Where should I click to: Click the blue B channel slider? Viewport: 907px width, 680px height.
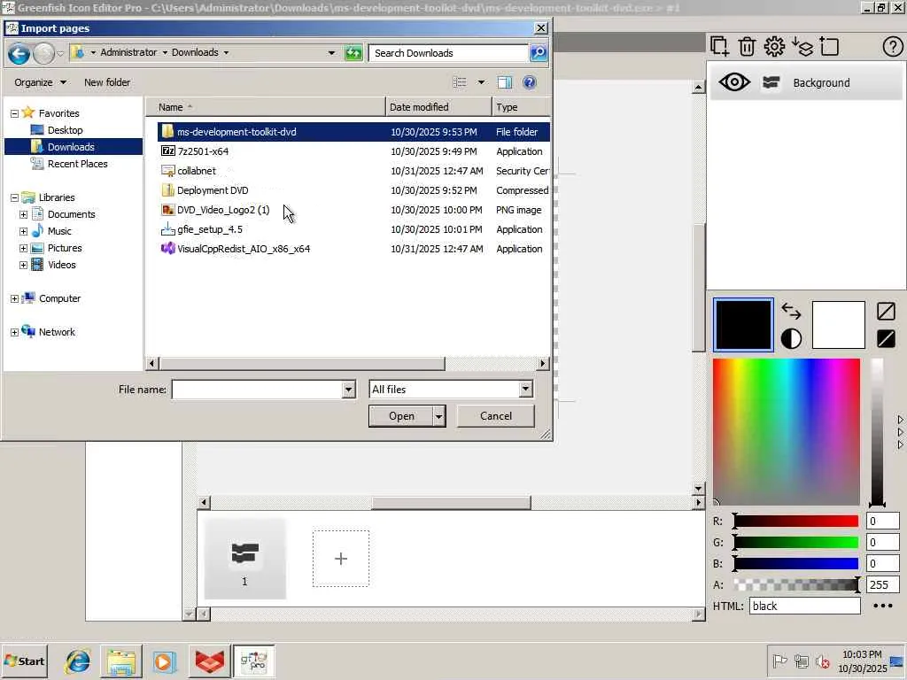coord(796,563)
